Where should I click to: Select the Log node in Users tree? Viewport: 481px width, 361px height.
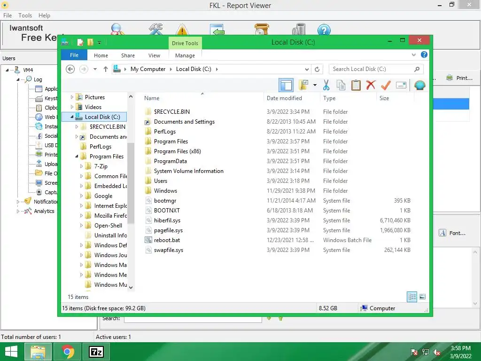point(38,79)
